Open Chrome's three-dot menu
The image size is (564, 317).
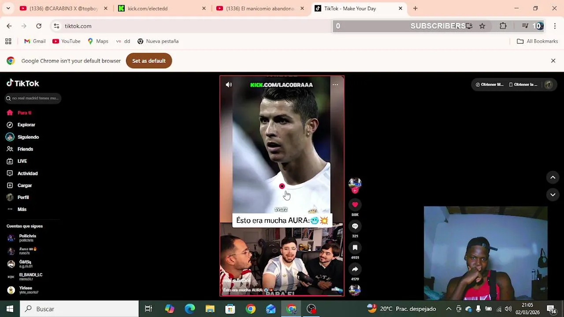(555, 26)
